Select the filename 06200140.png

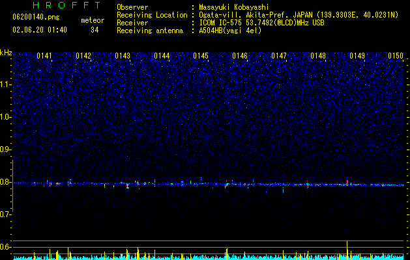(x=36, y=17)
